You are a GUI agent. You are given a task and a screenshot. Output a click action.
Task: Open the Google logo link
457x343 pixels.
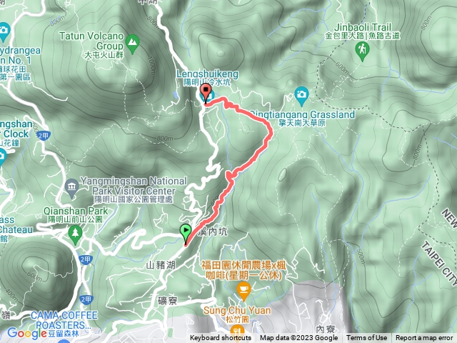[27, 334]
